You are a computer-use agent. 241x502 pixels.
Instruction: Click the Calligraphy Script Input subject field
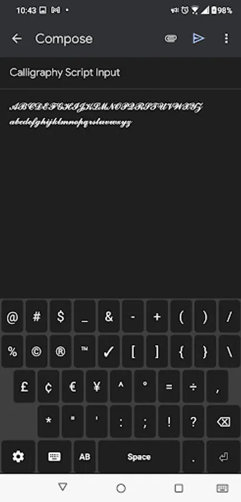point(120,73)
